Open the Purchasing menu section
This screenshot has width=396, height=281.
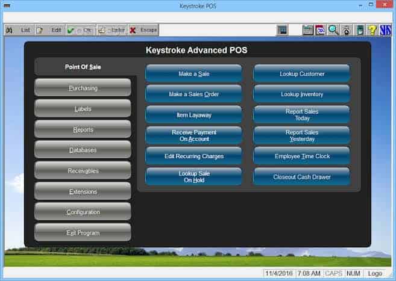pos(83,88)
